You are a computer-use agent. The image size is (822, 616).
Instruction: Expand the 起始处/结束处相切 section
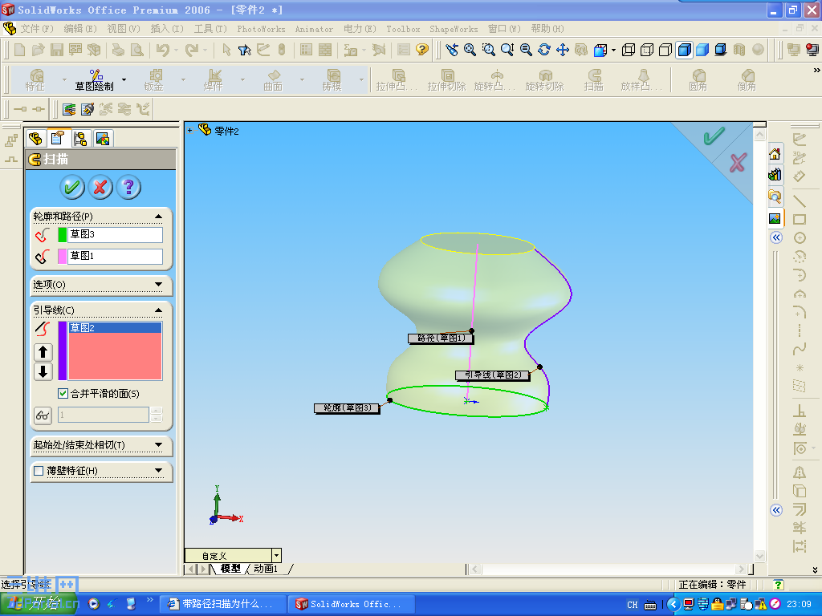(x=158, y=444)
